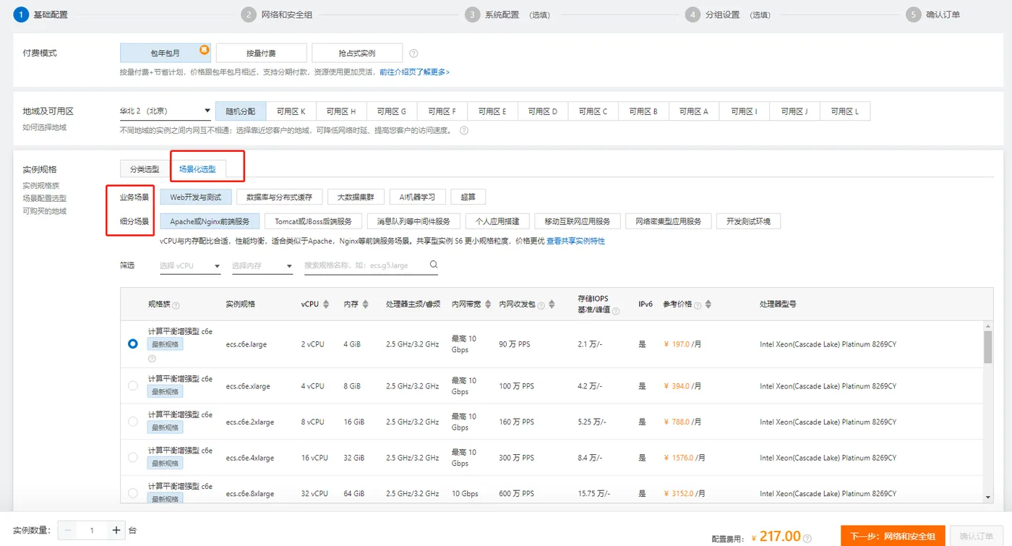Select ecs.c6e.8xlarge radio button

tap(133, 493)
